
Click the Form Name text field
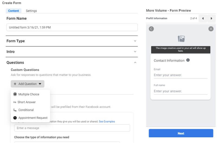coord(72,28)
